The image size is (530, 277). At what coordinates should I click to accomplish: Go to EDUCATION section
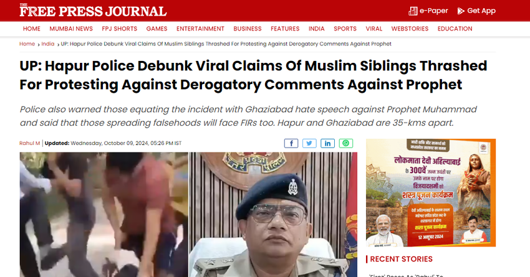click(455, 29)
